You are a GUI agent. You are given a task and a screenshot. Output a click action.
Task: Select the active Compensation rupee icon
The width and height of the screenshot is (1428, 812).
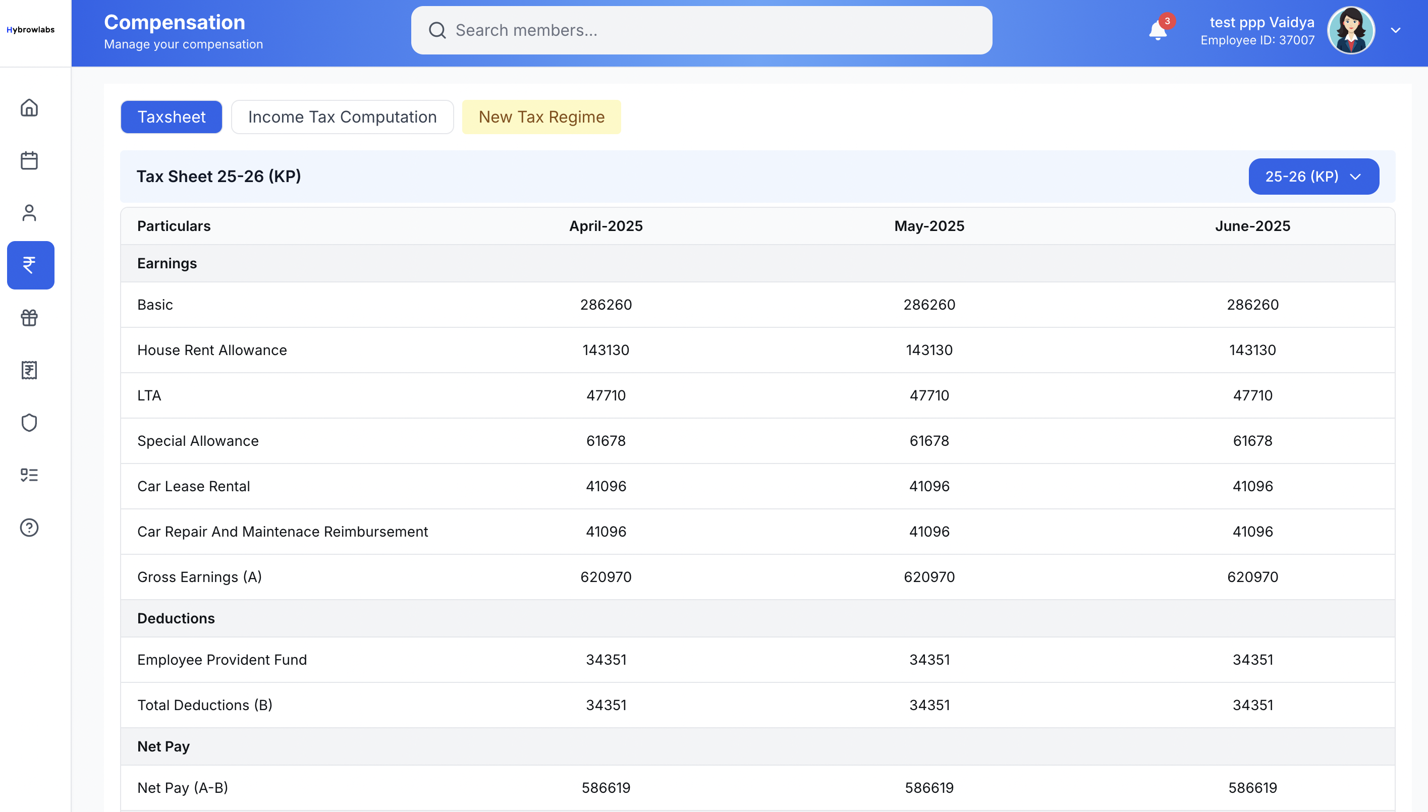click(x=30, y=265)
